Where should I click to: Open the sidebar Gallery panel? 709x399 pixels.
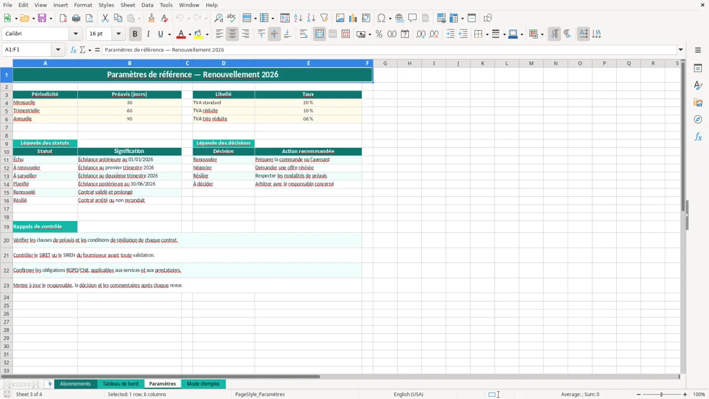click(x=698, y=102)
